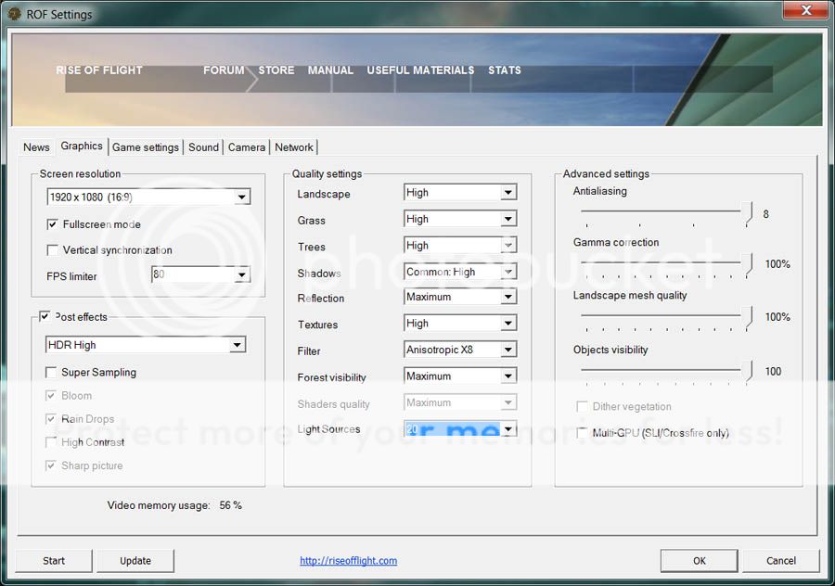This screenshot has width=835, height=586.
Task: Click OK to confirm settings
Action: [699, 560]
